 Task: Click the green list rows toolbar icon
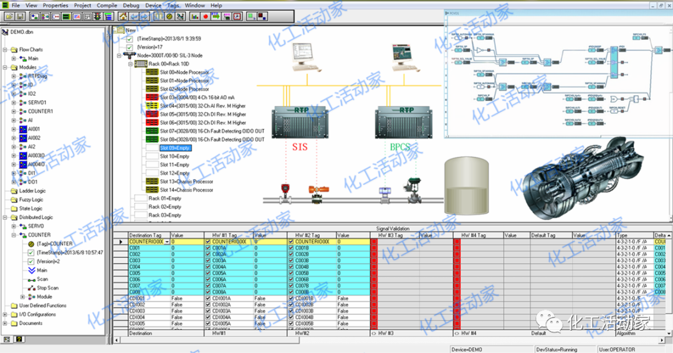point(108,16)
